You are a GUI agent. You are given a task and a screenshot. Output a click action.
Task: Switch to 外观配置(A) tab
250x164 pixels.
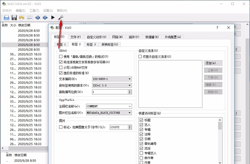click(173, 37)
